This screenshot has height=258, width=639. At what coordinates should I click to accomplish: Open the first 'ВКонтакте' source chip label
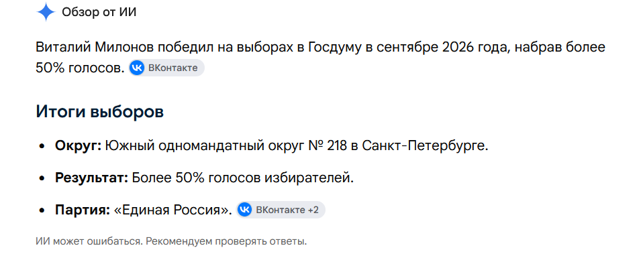(173, 68)
